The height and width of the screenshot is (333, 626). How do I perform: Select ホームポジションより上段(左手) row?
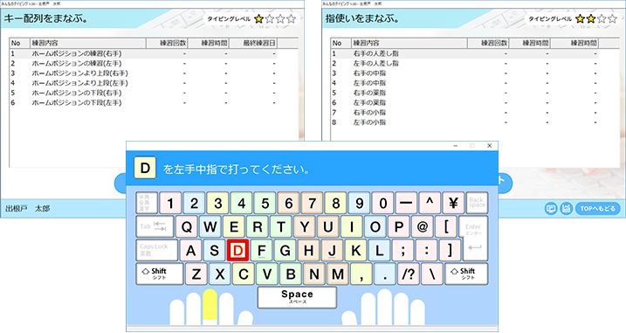point(143,83)
